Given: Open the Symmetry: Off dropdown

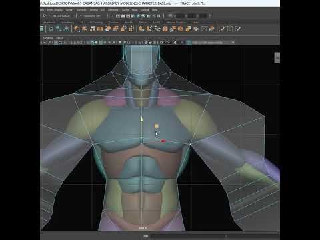Looking at the screenshot, I should coord(92,16).
